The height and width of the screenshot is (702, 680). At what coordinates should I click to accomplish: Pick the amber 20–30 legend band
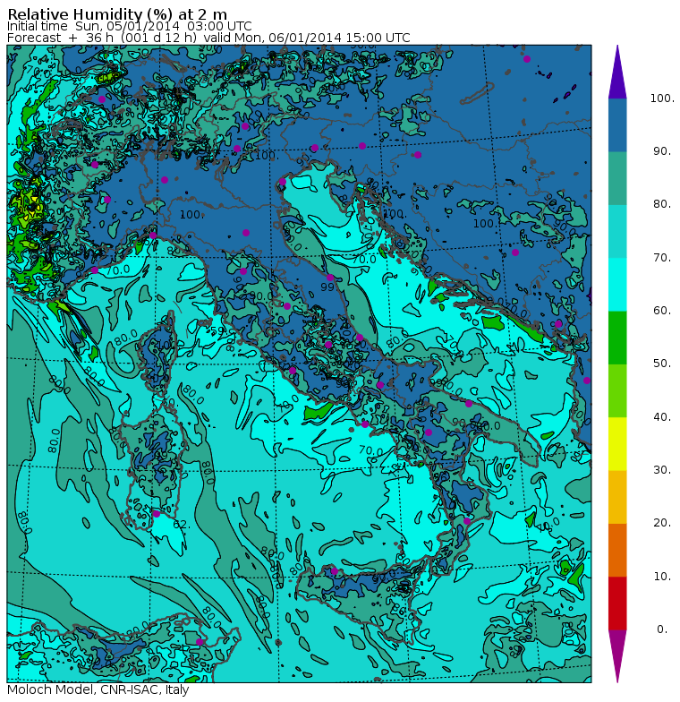coord(617,497)
